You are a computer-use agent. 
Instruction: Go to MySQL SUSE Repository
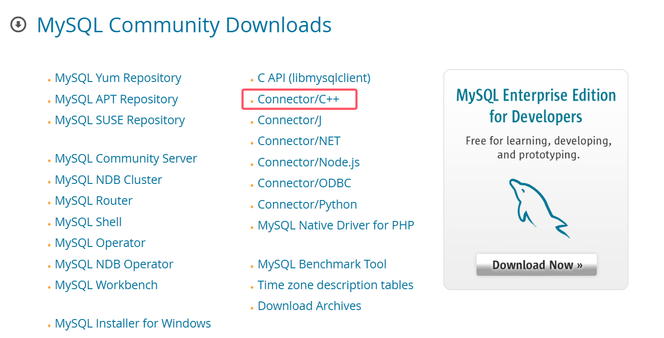coord(120,120)
